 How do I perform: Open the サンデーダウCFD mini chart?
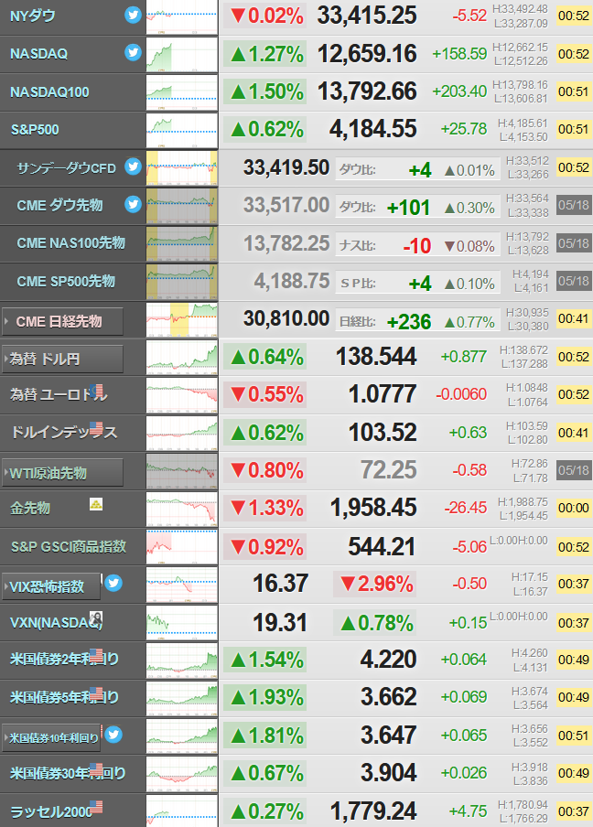[181, 168]
